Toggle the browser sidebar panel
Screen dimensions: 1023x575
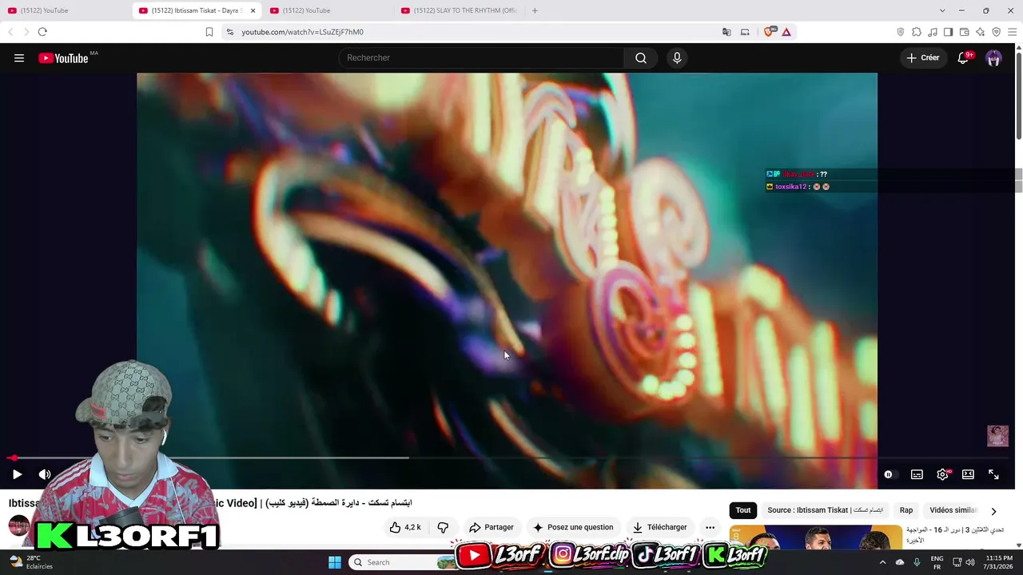tap(948, 32)
